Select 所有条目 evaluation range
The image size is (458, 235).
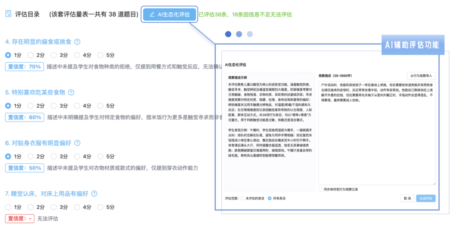[270, 198]
